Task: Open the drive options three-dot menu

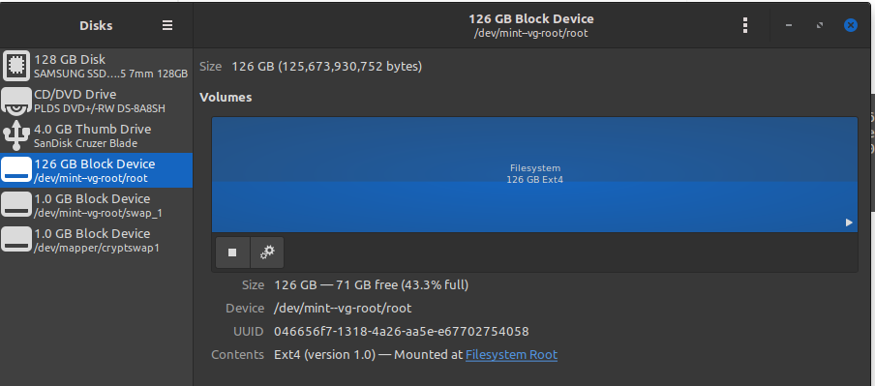Action: [x=745, y=26]
